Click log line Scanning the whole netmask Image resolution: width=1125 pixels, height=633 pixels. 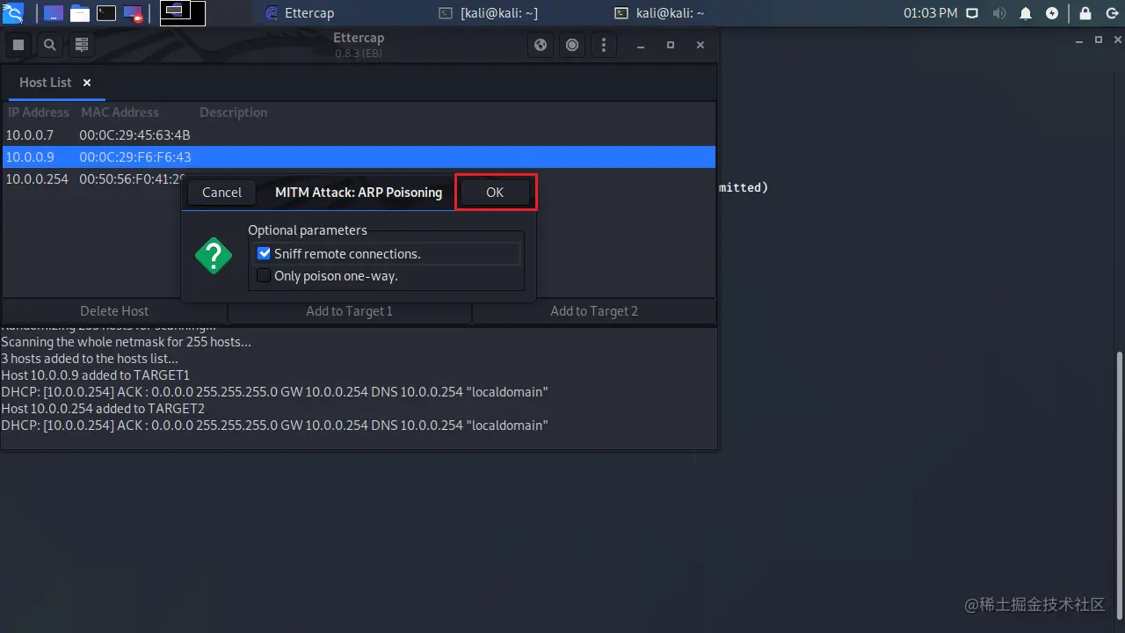click(x=126, y=342)
